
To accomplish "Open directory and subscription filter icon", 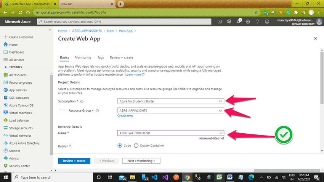I will pos(229,21).
